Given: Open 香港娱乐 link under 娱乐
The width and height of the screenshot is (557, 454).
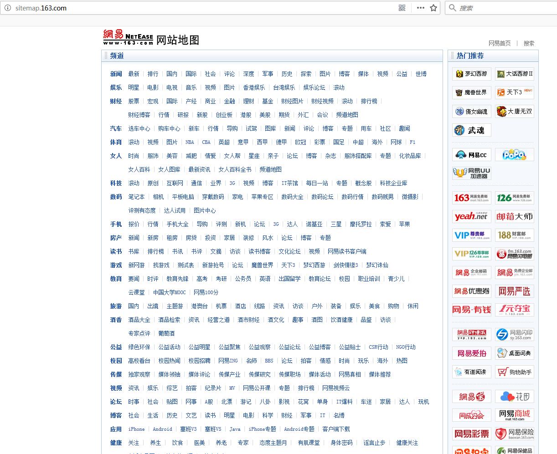Looking at the screenshot, I should click(x=254, y=87).
